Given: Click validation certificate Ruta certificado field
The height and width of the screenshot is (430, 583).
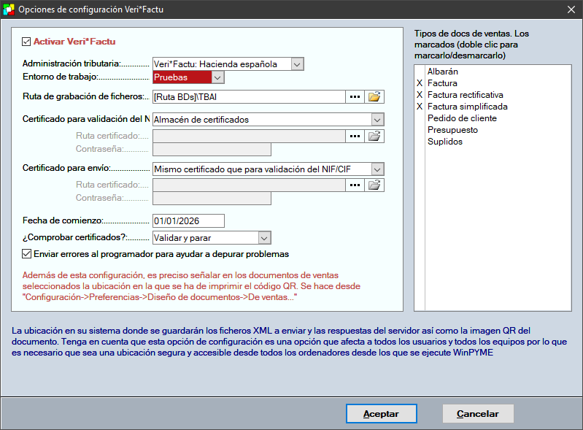Looking at the screenshot, I should click(249, 136).
